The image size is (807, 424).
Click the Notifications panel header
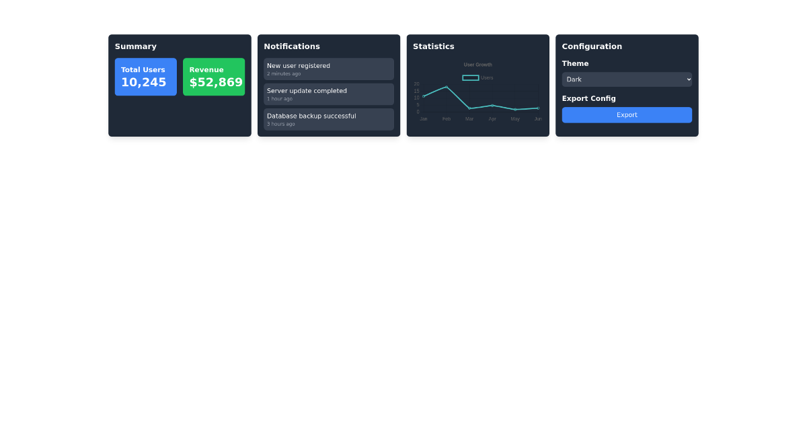(292, 46)
